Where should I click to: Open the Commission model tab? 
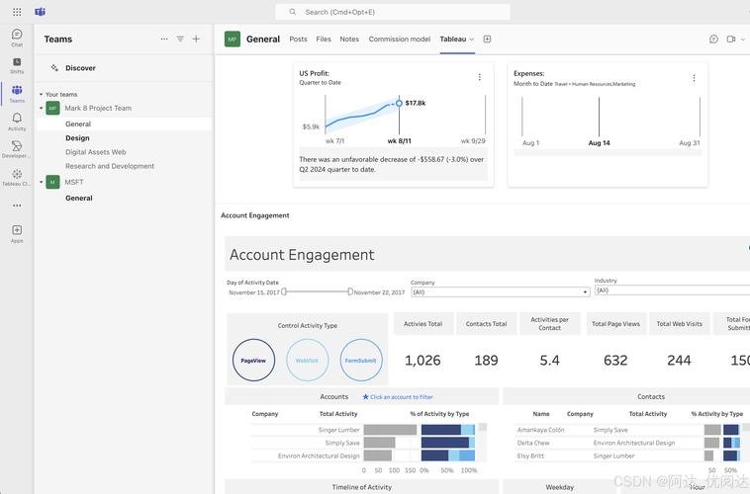[400, 40]
